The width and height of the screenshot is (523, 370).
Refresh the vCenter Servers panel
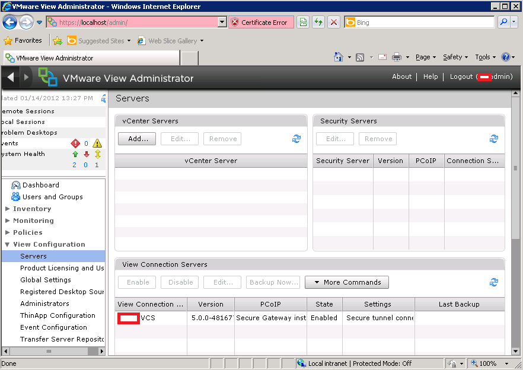click(x=296, y=139)
